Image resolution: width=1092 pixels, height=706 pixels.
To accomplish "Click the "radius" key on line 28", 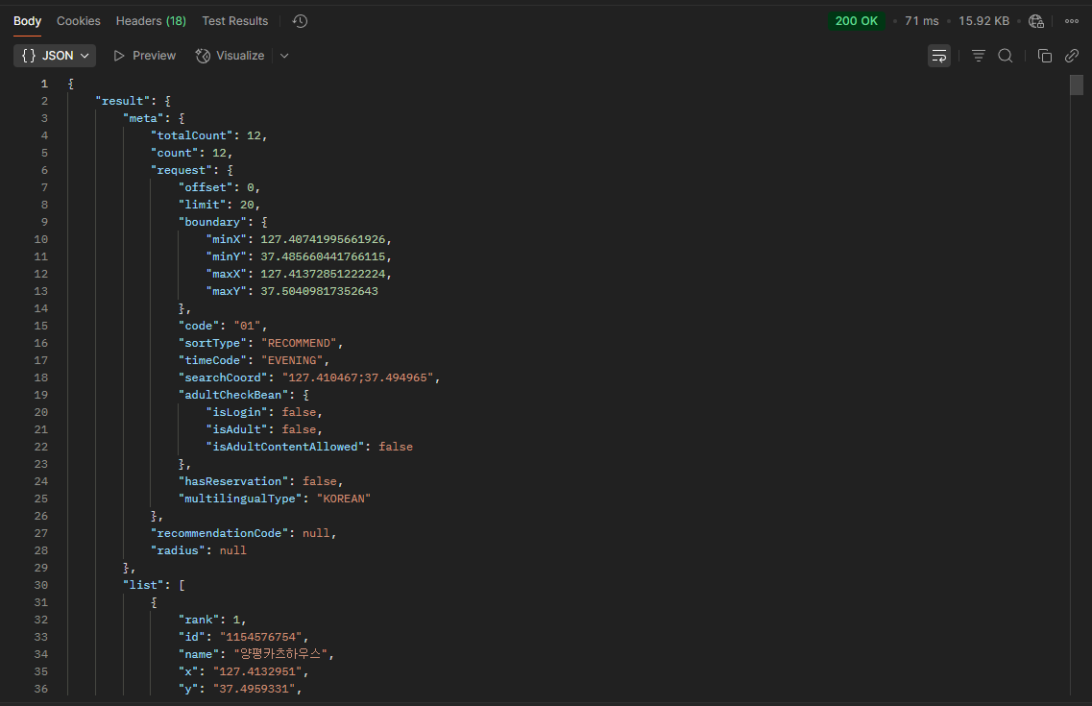I will pos(178,550).
